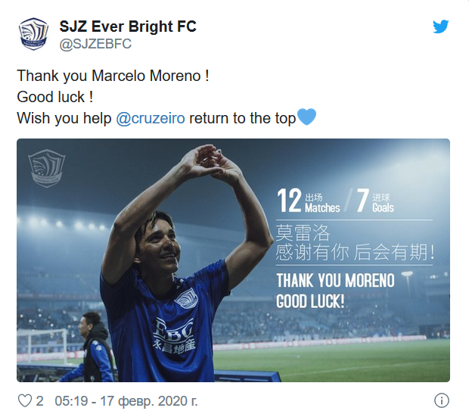
Task: Click the blue heart emoji in the tweet
Action: pos(306,118)
